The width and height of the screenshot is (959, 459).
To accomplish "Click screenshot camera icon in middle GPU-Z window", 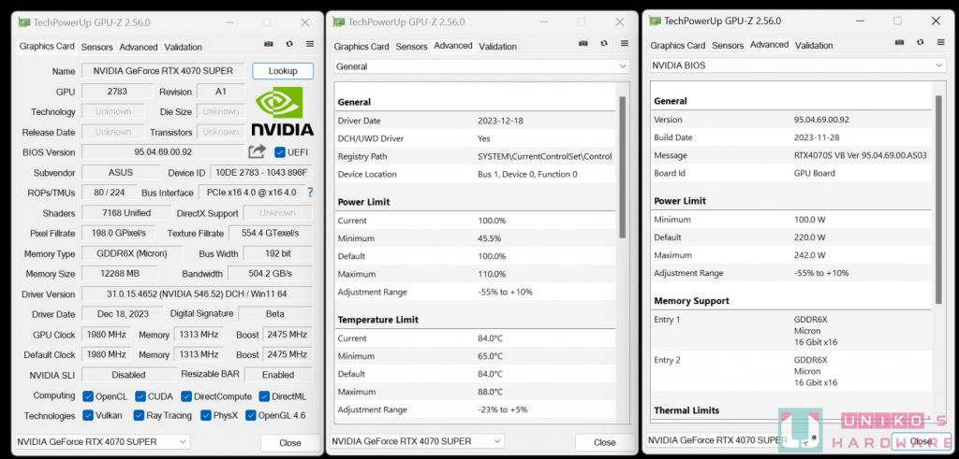I will coord(583,43).
